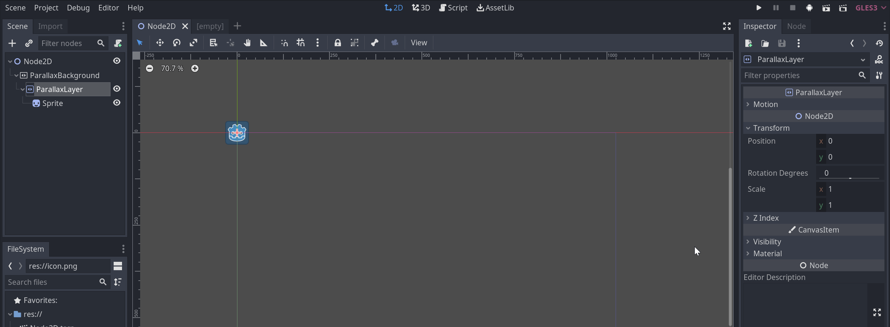Open the AssetLib browser
Viewport: 890px width, 327px height.
(495, 7)
